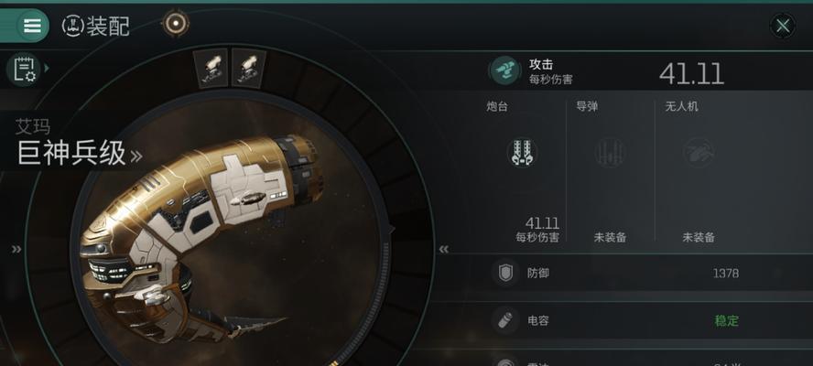Click the 电容 capacitor battery icon
The image size is (813, 366).
[505, 320]
